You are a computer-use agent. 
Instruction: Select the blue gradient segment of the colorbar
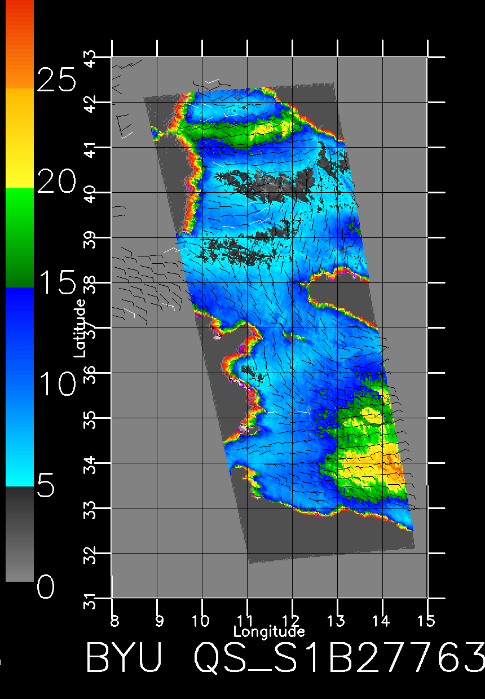(x=20, y=387)
